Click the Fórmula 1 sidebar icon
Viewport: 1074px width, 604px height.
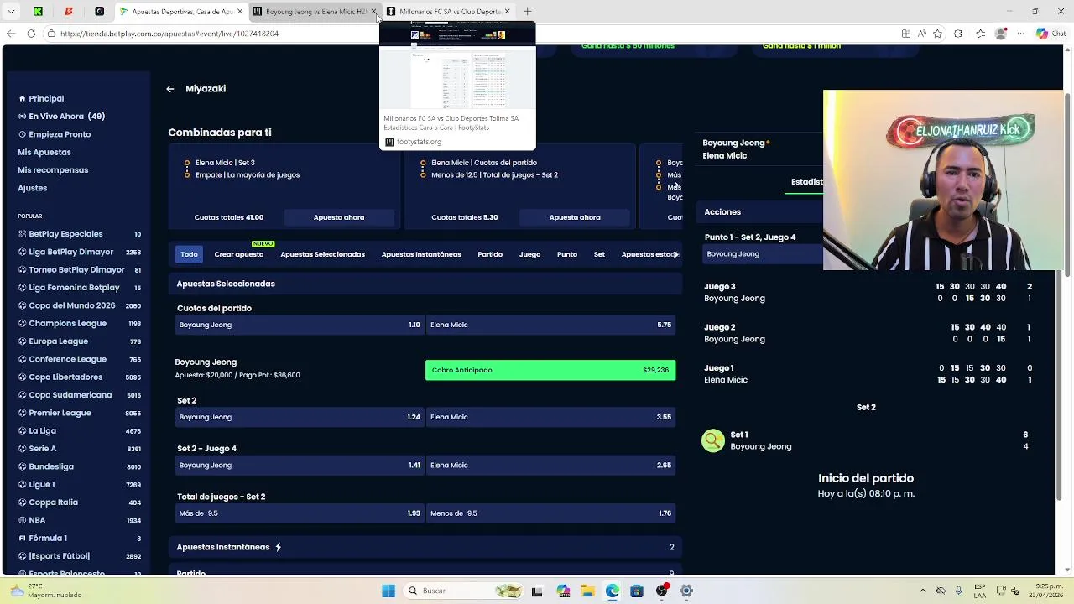click(x=22, y=539)
